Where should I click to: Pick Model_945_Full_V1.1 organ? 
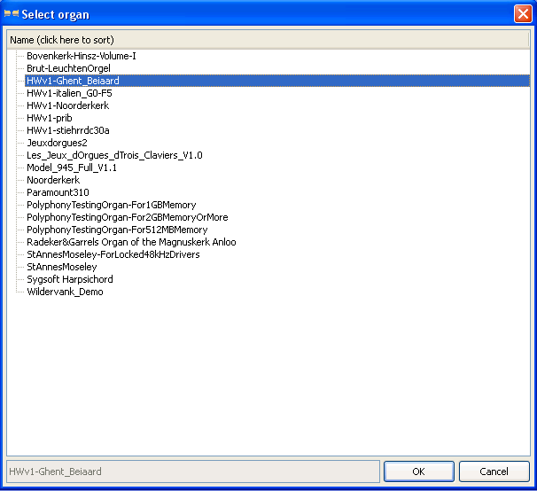72,168
